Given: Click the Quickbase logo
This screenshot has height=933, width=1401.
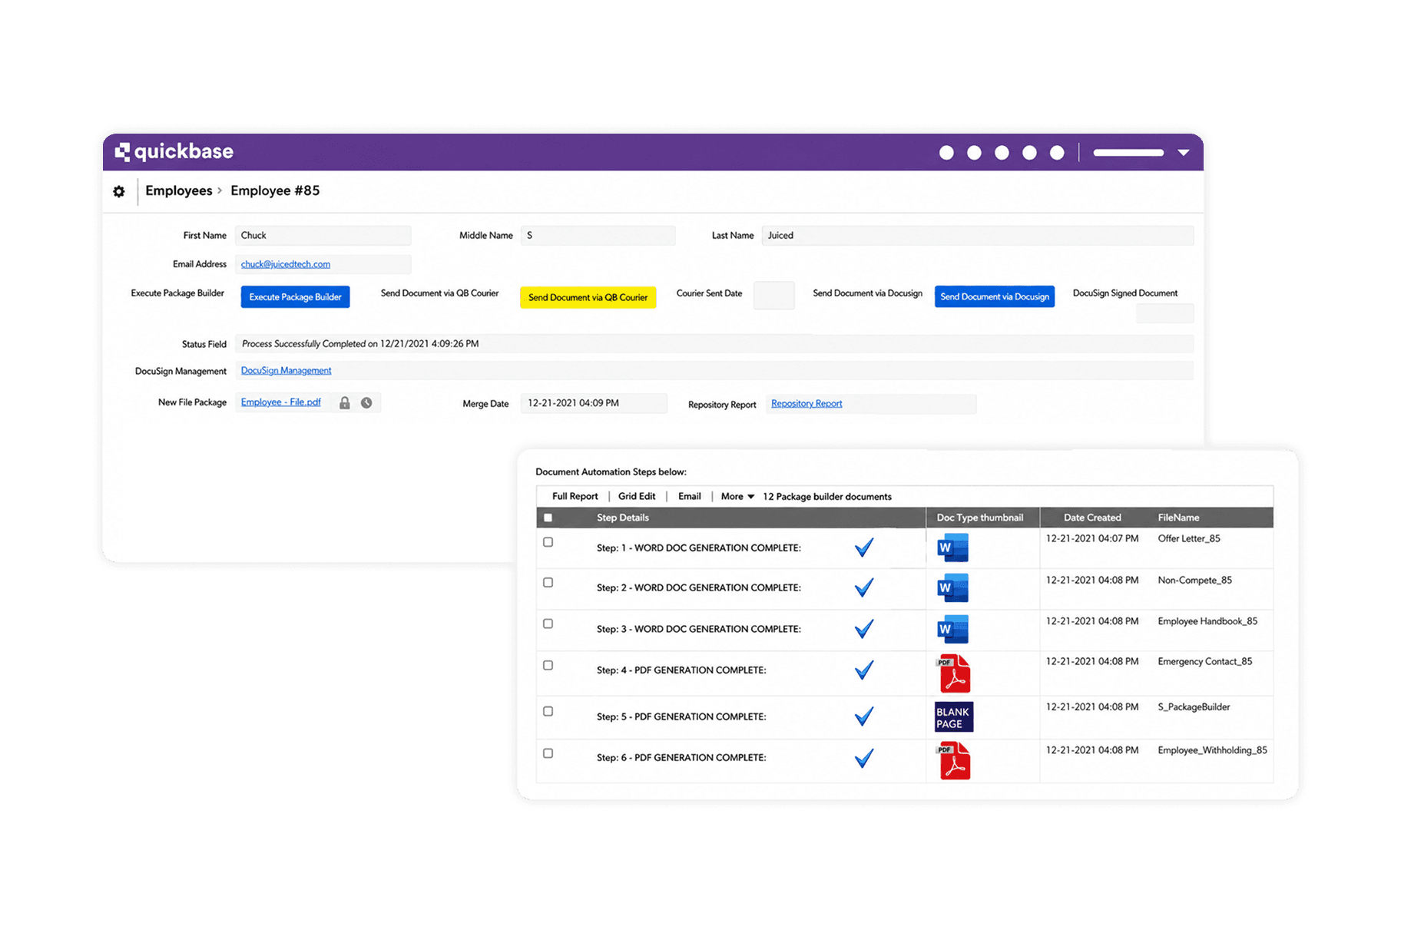Looking at the screenshot, I should (174, 151).
